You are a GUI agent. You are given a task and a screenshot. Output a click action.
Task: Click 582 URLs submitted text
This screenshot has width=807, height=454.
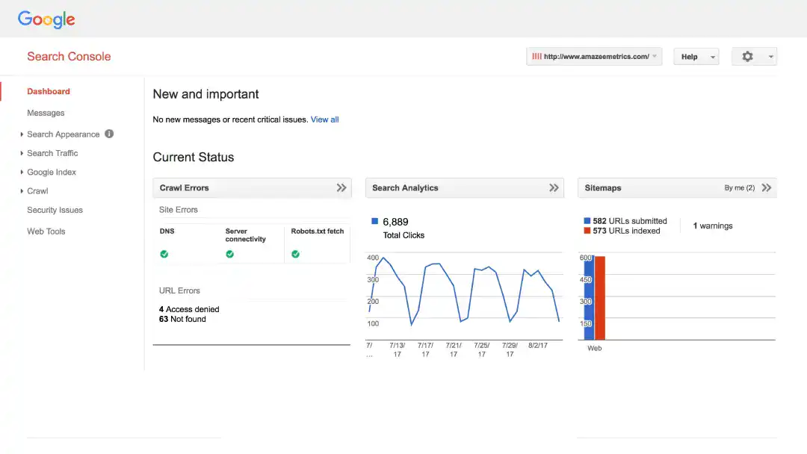click(x=630, y=220)
